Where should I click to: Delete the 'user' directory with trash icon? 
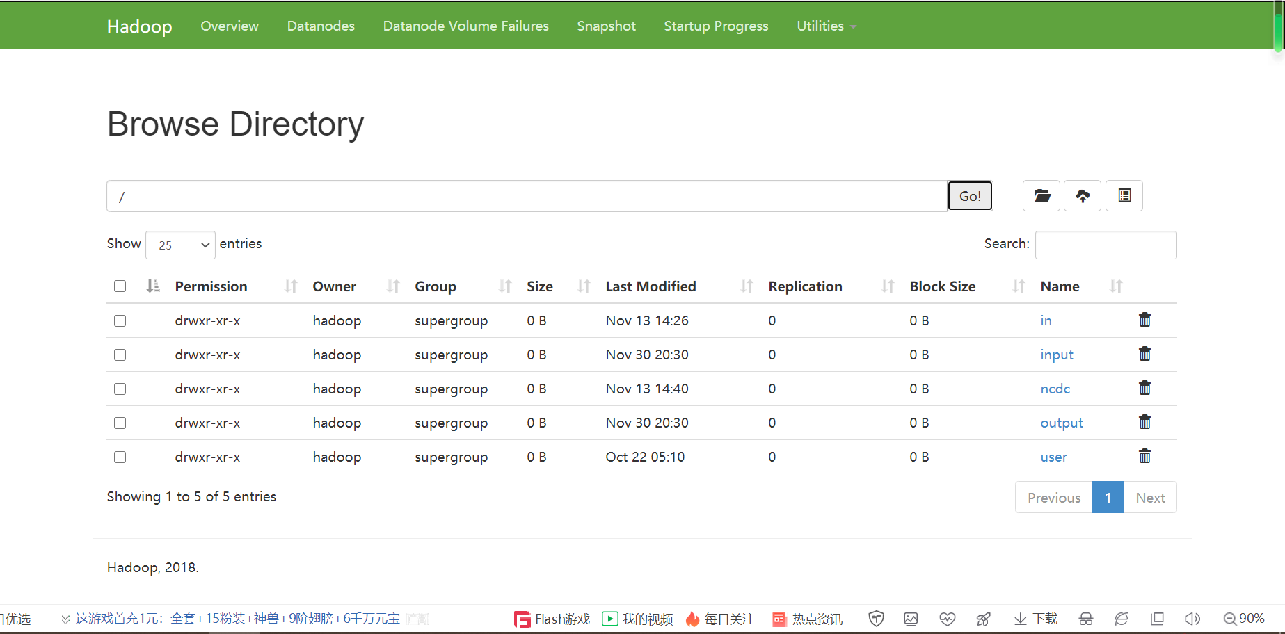[x=1144, y=456]
